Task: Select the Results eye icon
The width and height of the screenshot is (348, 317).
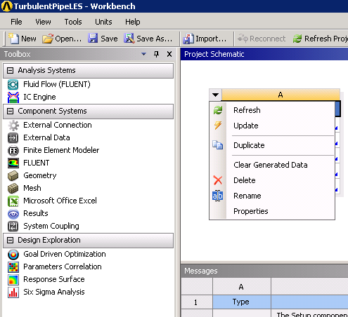Action: pyautogui.click(x=13, y=214)
